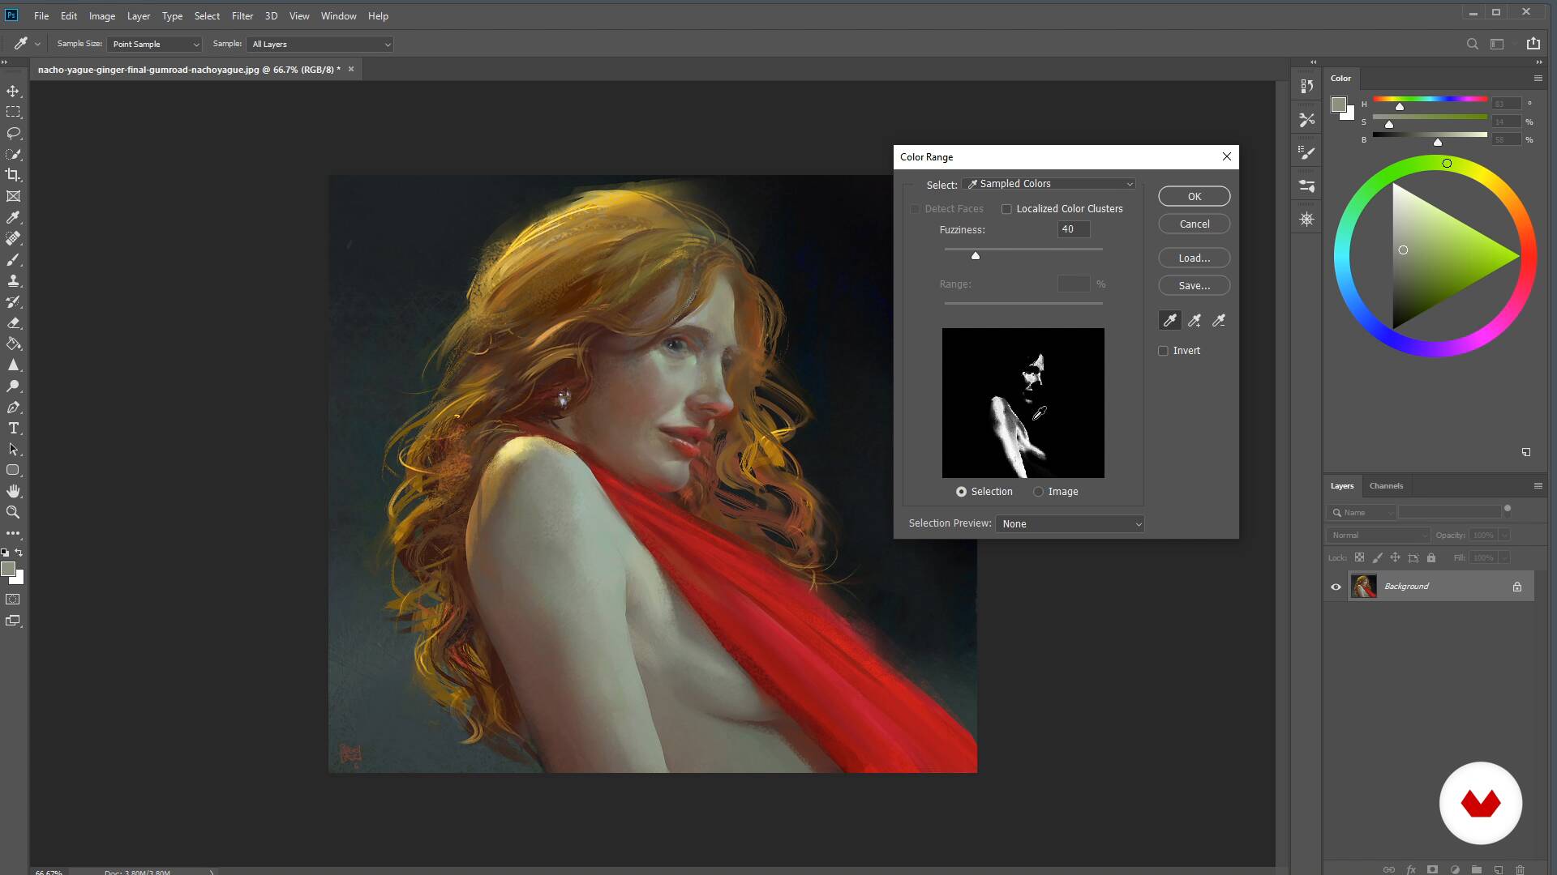1557x875 pixels.
Task: Click the Subtract from Sample eyedropper
Action: pos(1219,321)
